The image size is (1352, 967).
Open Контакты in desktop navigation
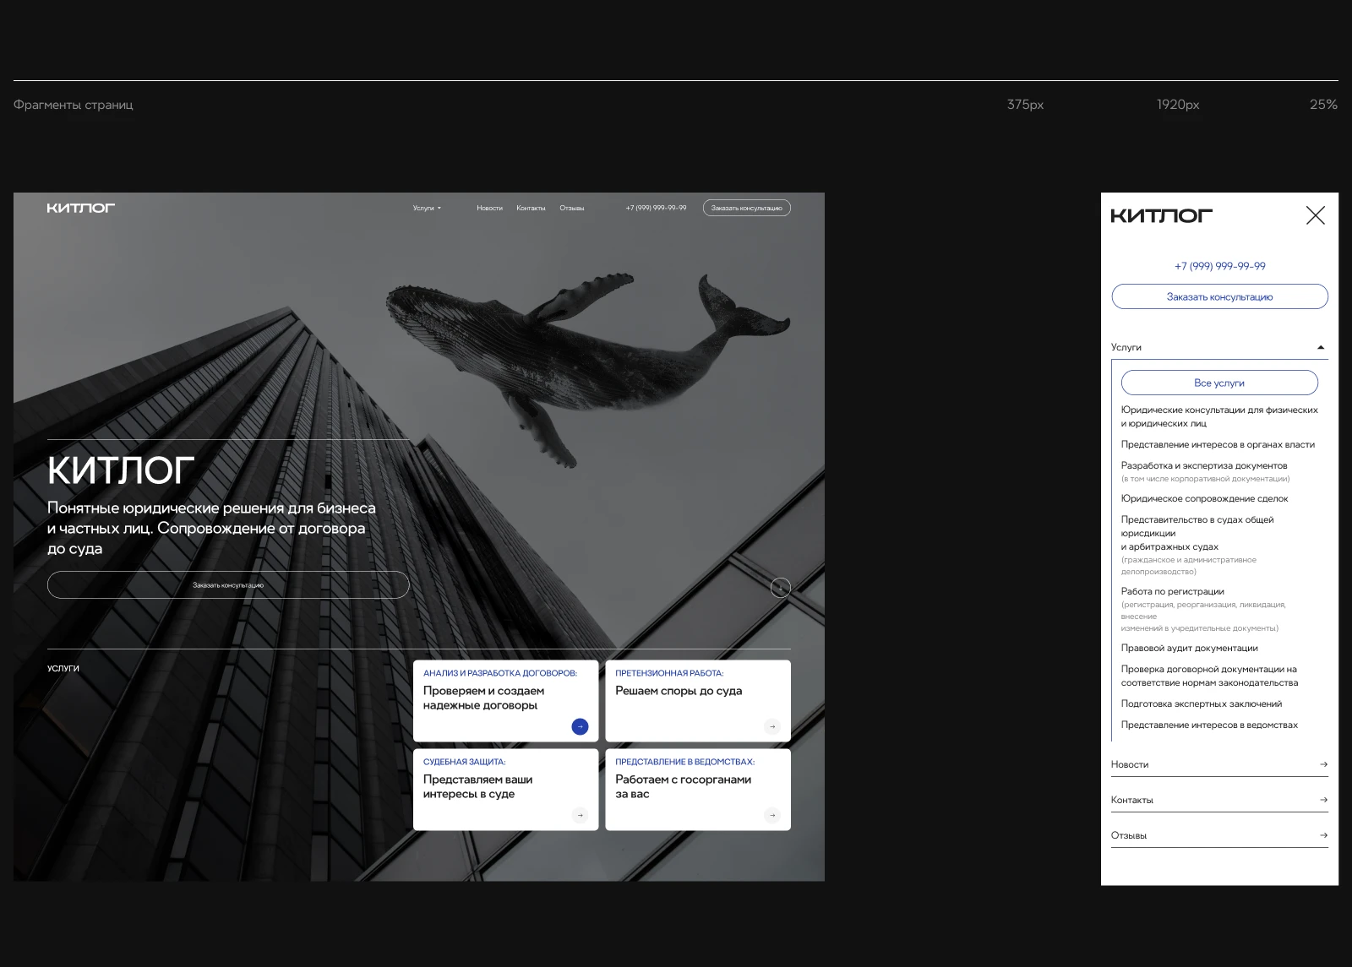pyautogui.click(x=531, y=208)
